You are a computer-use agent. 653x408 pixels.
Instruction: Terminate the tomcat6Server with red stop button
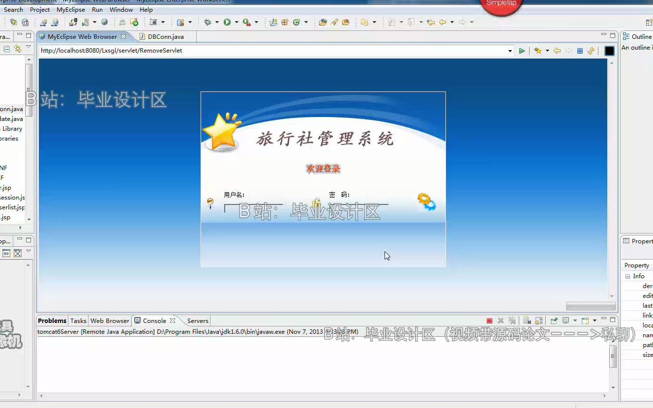point(489,320)
